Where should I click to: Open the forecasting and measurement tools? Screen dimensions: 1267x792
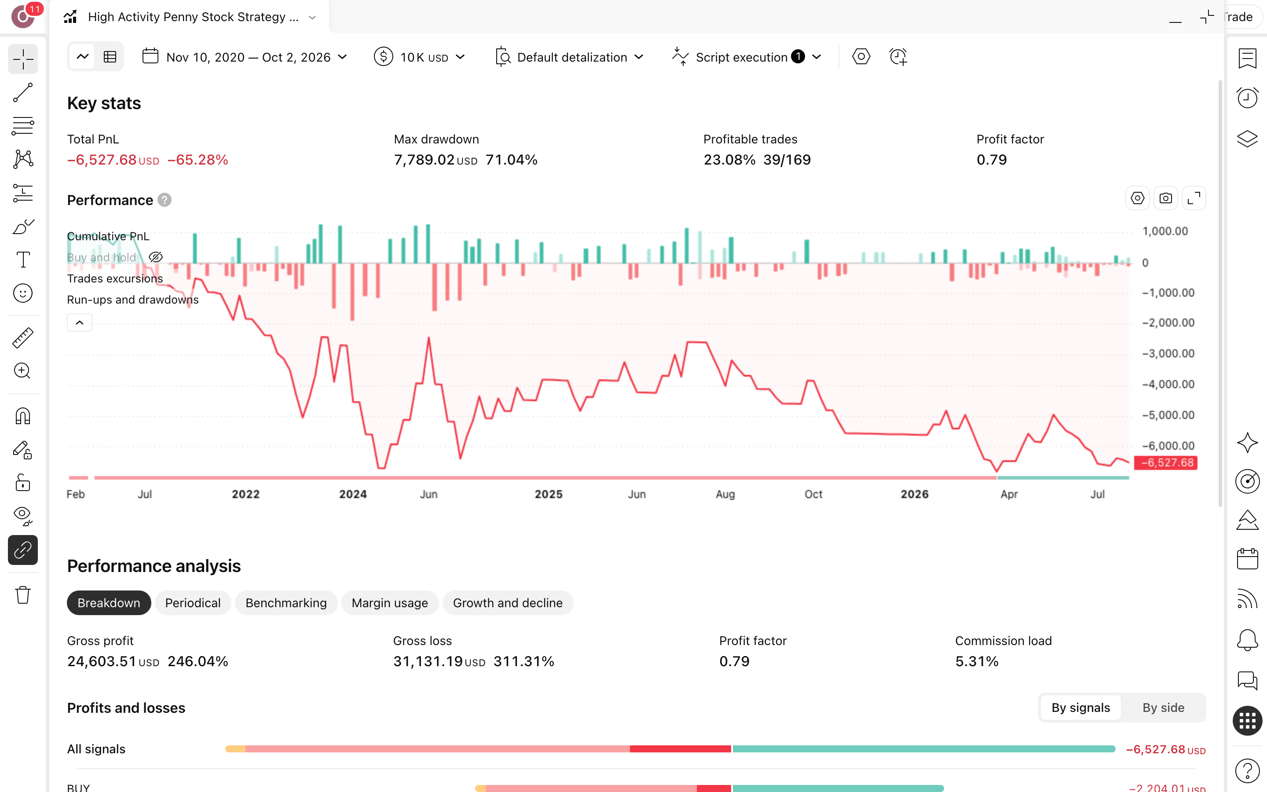pos(23,193)
